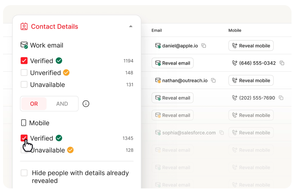This screenshot has height=196, width=297.
Task: Enable Hide people with details already revealed
Action: pos(24,173)
